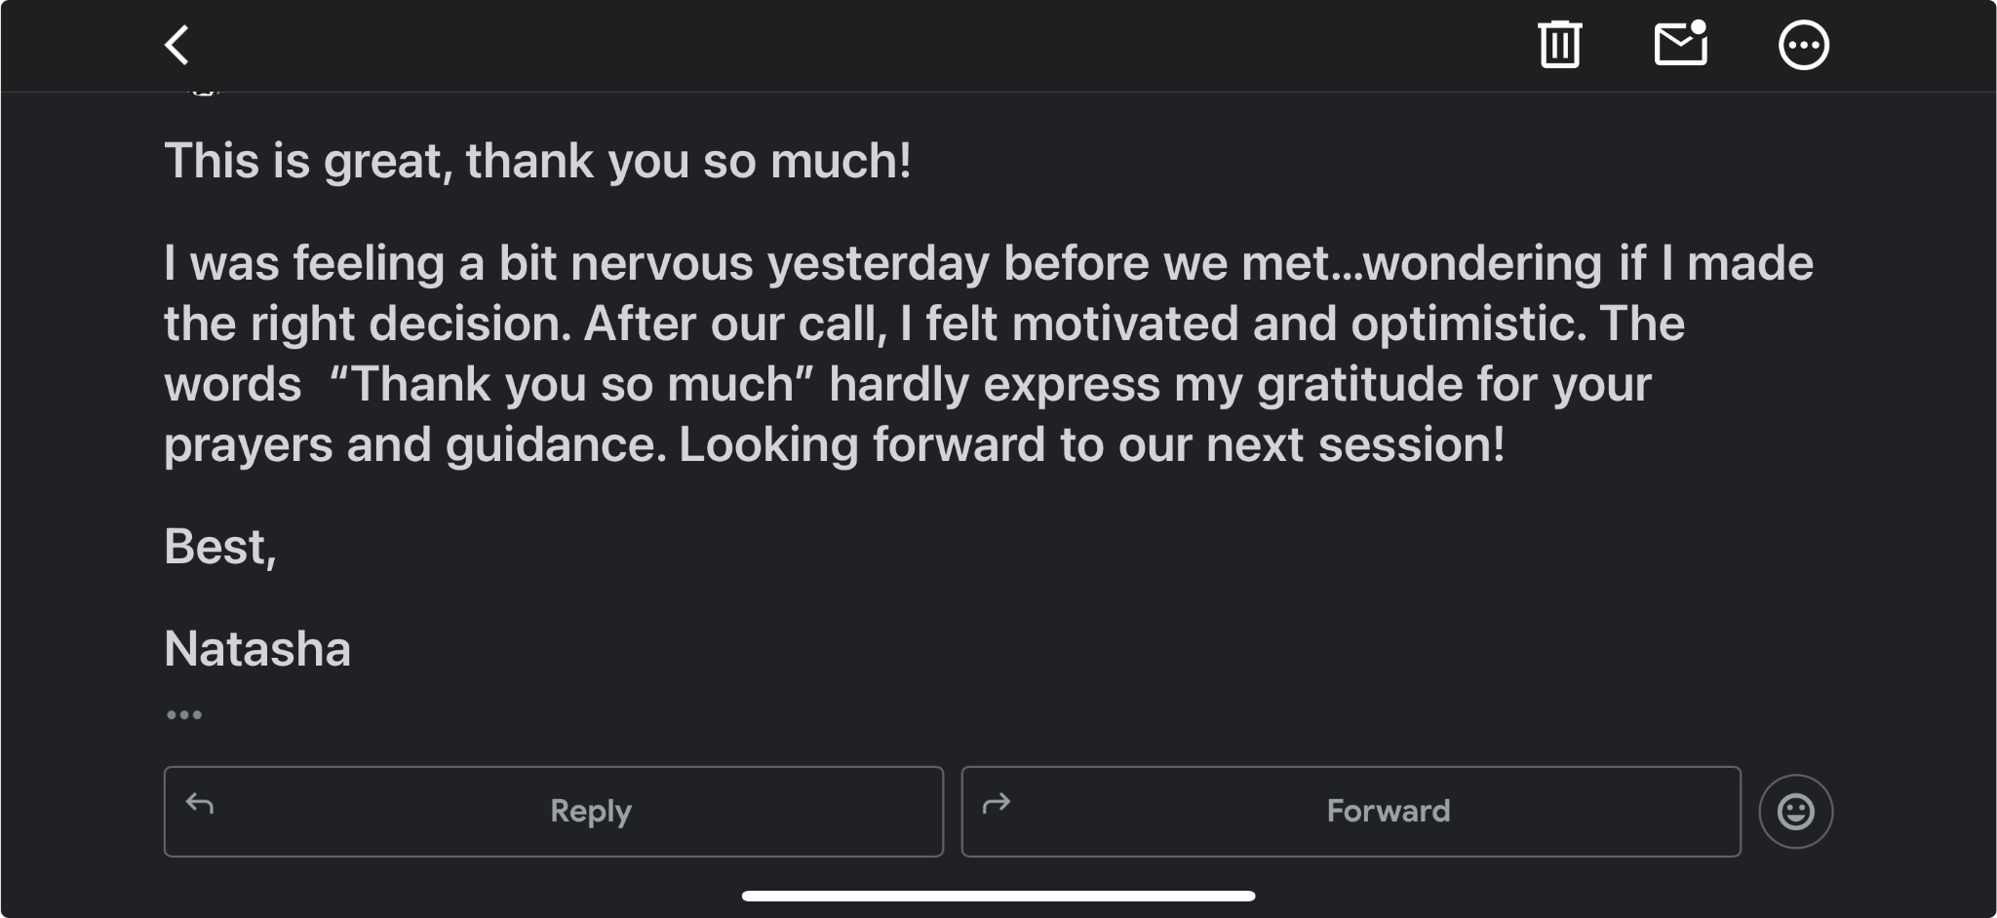Viewport: 1997px width, 918px height.
Task: Click the signature name Natasha
Action: tap(257, 649)
